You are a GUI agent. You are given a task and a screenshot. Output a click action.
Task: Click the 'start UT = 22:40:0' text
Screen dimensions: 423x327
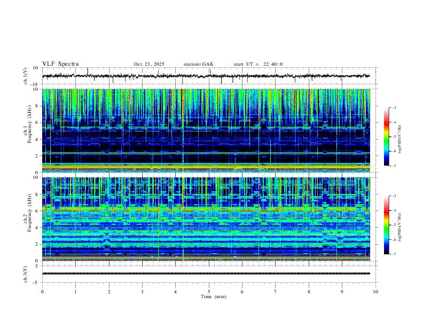pos(258,64)
